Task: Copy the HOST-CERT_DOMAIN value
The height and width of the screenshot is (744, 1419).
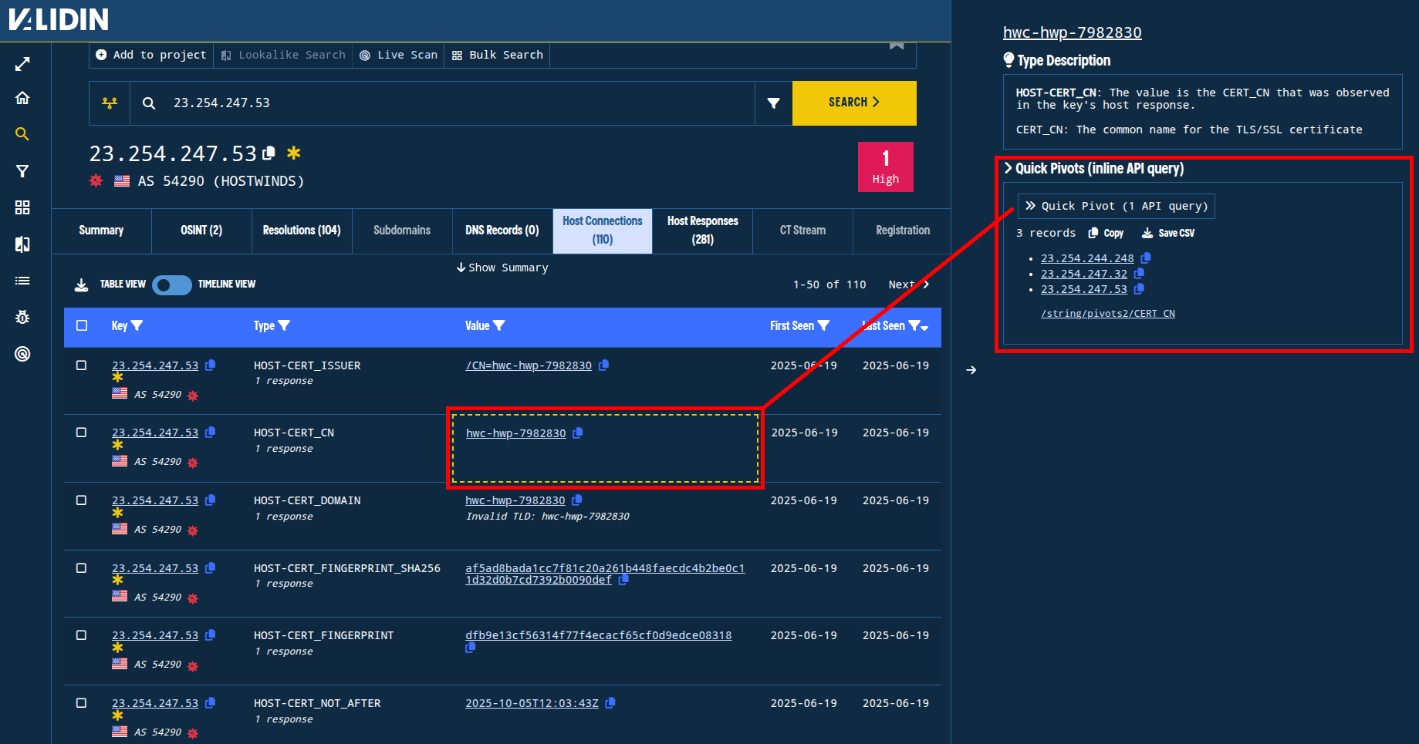Action: pyautogui.click(x=576, y=500)
